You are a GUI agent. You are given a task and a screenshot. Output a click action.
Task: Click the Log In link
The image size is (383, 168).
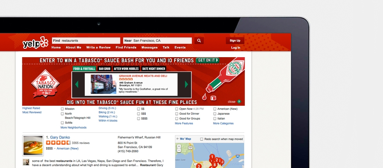[236, 48]
